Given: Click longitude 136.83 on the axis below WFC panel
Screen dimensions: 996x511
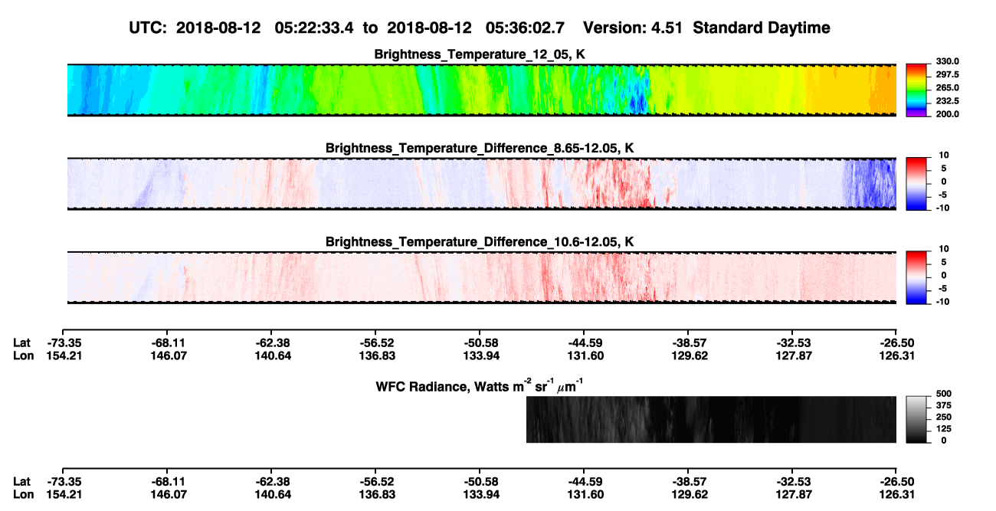Looking at the screenshot, I should [375, 494].
